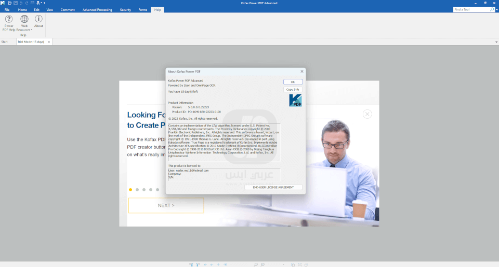Switch to Advanced Processing tab
Image resolution: width=499 pixels, height=267 pixels.
[97, 10]
